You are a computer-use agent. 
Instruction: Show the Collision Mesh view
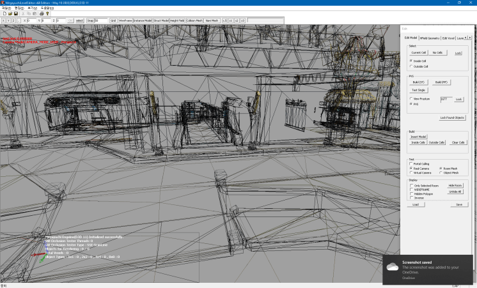(x=194, y=20)
